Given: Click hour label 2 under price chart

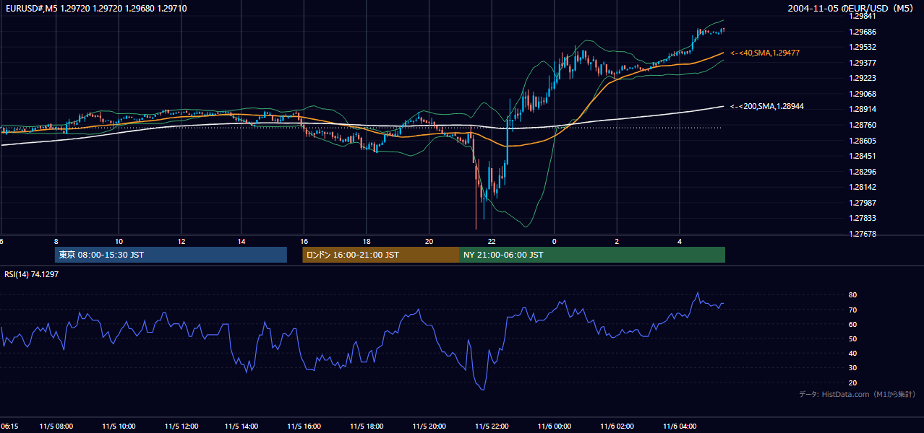Looking at the screenshot, I should click(617, 241).
